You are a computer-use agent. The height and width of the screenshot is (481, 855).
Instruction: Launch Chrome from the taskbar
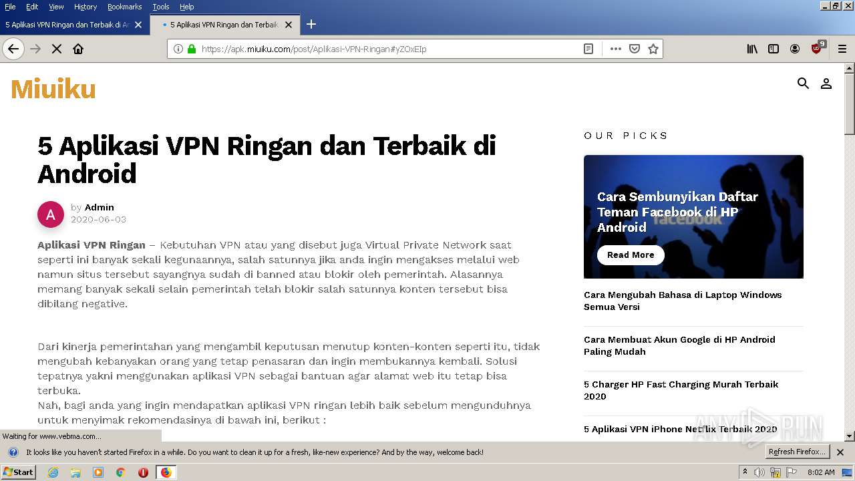click(x=120, y=472)
